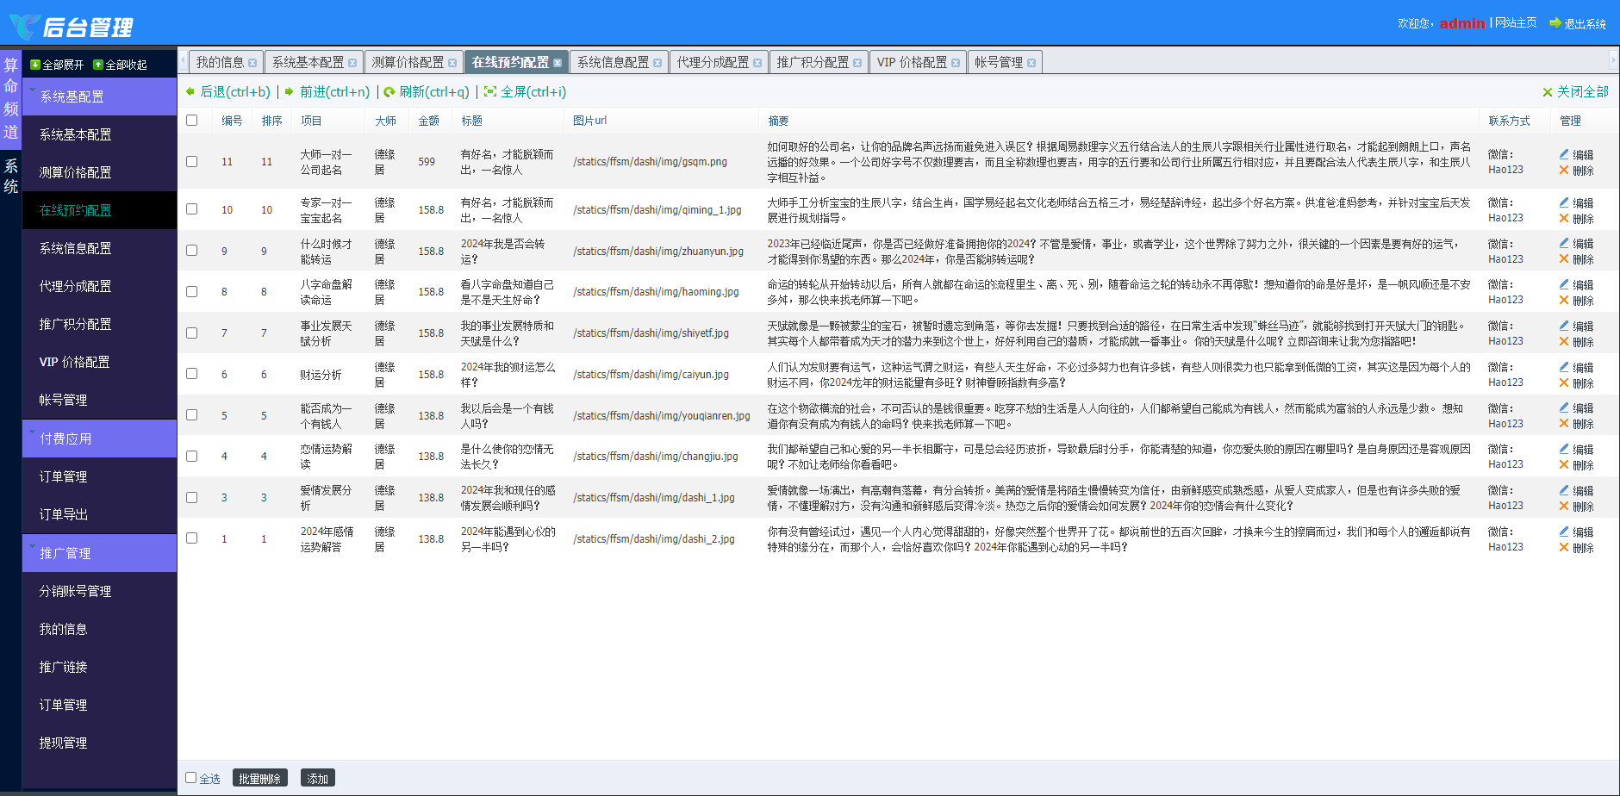Open 订单导出 in the sidebar menu
This screenshot has height=796, width=1620.
64,514
